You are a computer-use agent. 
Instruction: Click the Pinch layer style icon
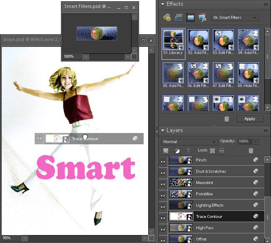[256, 160]
